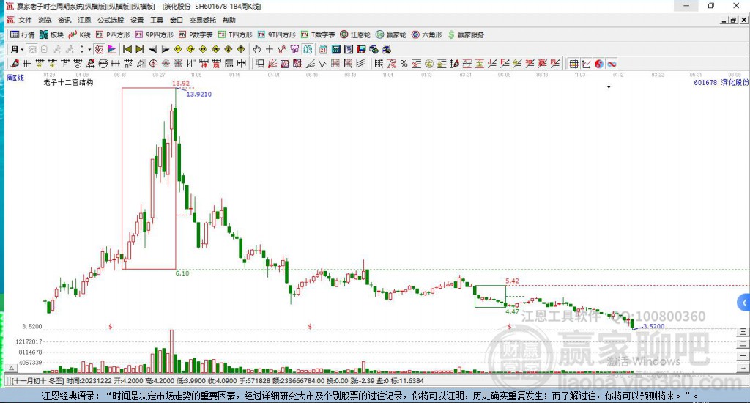Viewport: 750px width, 403px height.
Task: Launch the 江恩轮 Gann wheel
Action: point(355,34)
